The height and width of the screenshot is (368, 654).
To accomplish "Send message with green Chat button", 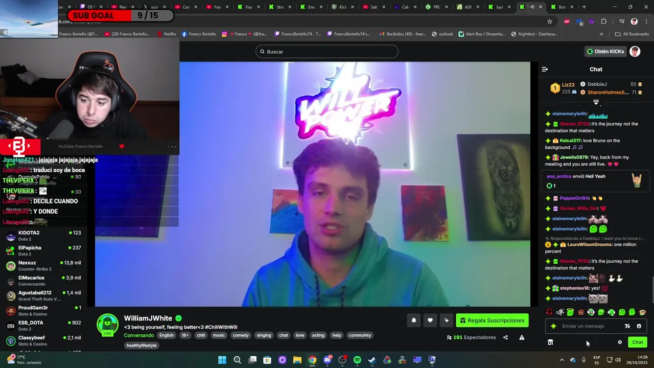I will (x=638, y=342).
